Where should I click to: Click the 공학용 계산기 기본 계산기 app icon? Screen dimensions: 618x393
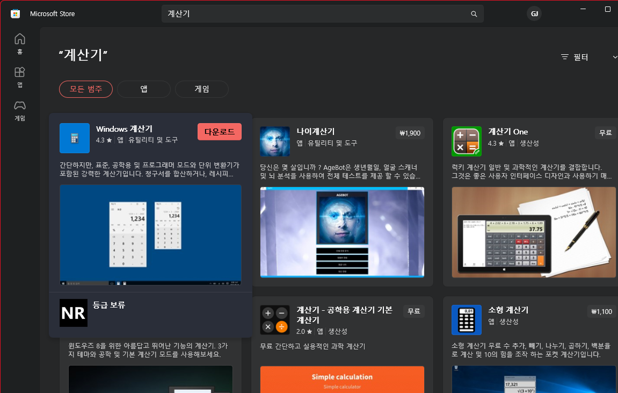275,319
